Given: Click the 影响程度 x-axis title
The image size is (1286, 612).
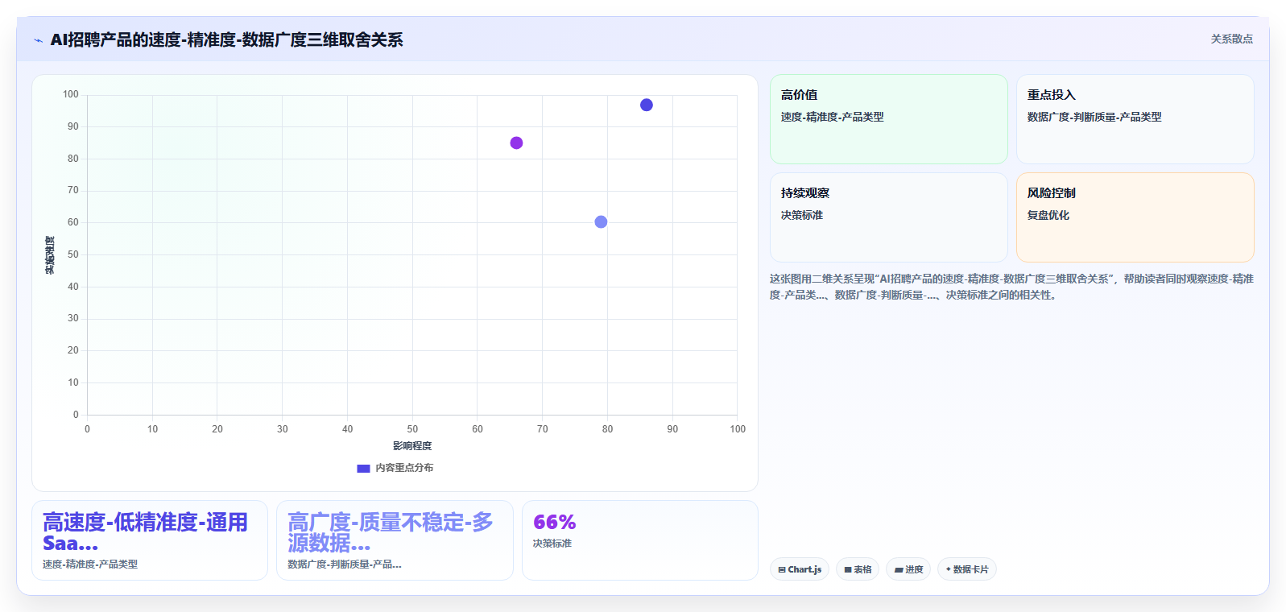Looking at the screenshot, I should pos(412,446).
